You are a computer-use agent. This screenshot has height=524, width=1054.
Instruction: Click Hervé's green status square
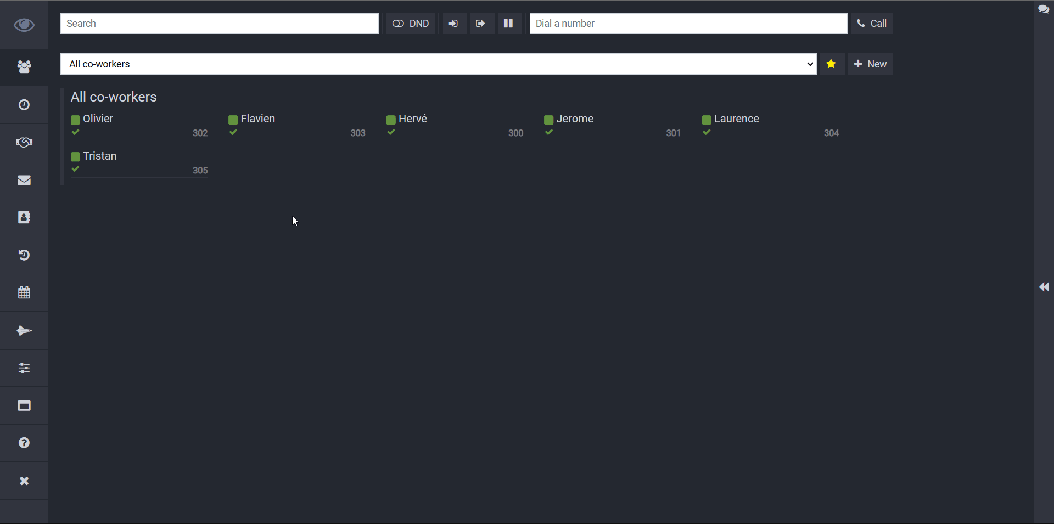click(x=391, y=120)
